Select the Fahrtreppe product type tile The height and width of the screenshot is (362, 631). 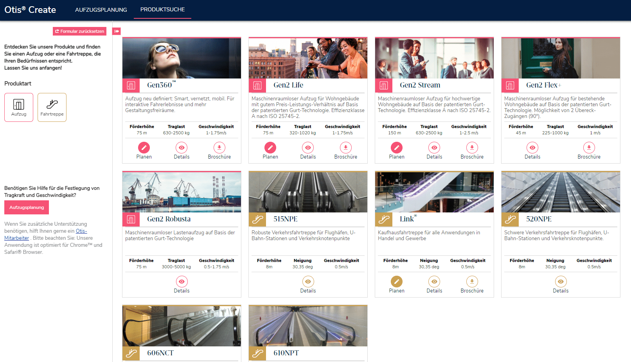pos(52,107)
